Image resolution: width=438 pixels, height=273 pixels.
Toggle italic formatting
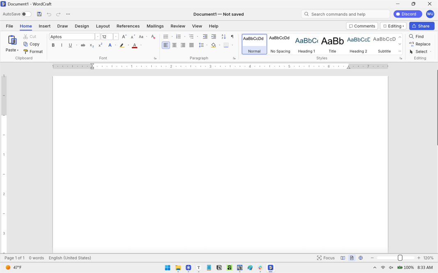pyautogui.click(x=62, y=45)
